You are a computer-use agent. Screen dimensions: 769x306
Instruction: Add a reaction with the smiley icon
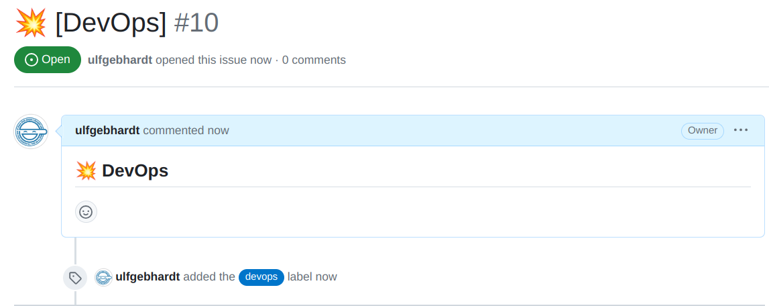pos(86,212)
